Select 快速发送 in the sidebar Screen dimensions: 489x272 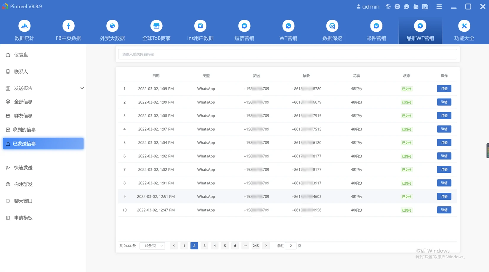click(23, 168)
